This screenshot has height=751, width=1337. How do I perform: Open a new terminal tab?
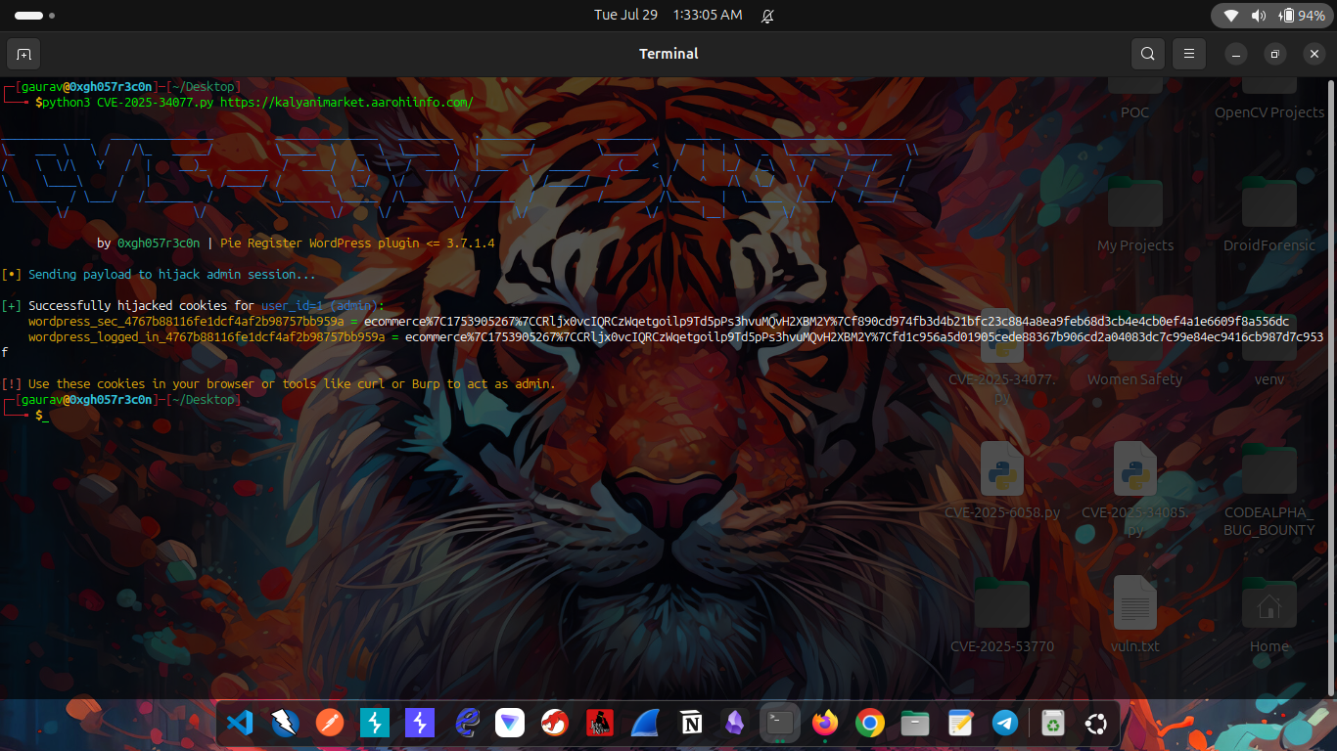coord(24,53)
